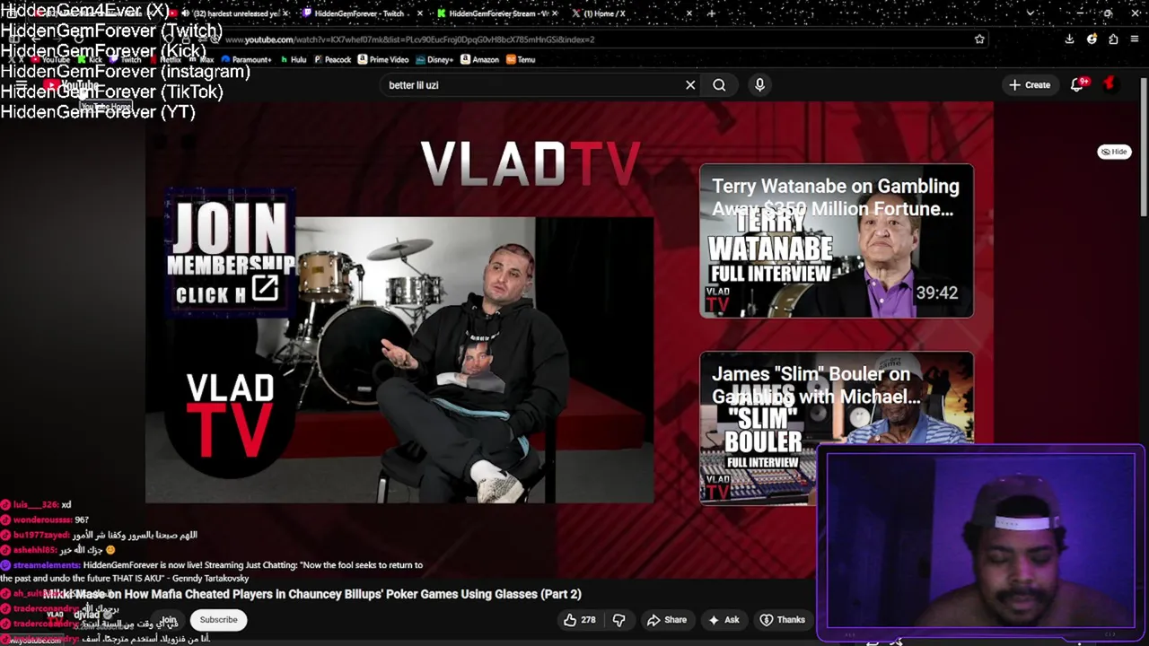Open browser downloads icon

1069,39
